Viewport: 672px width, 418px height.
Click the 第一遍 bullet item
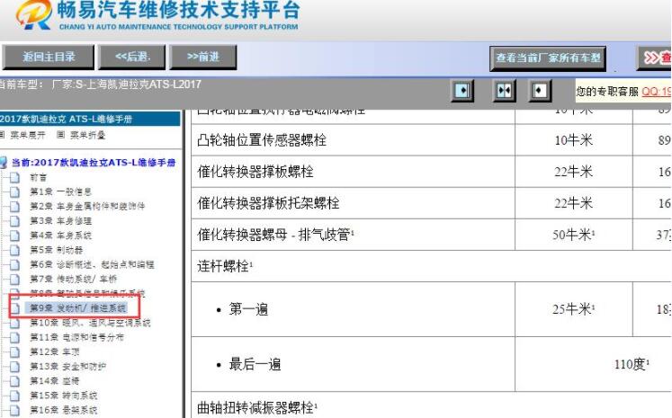(248, 309)
